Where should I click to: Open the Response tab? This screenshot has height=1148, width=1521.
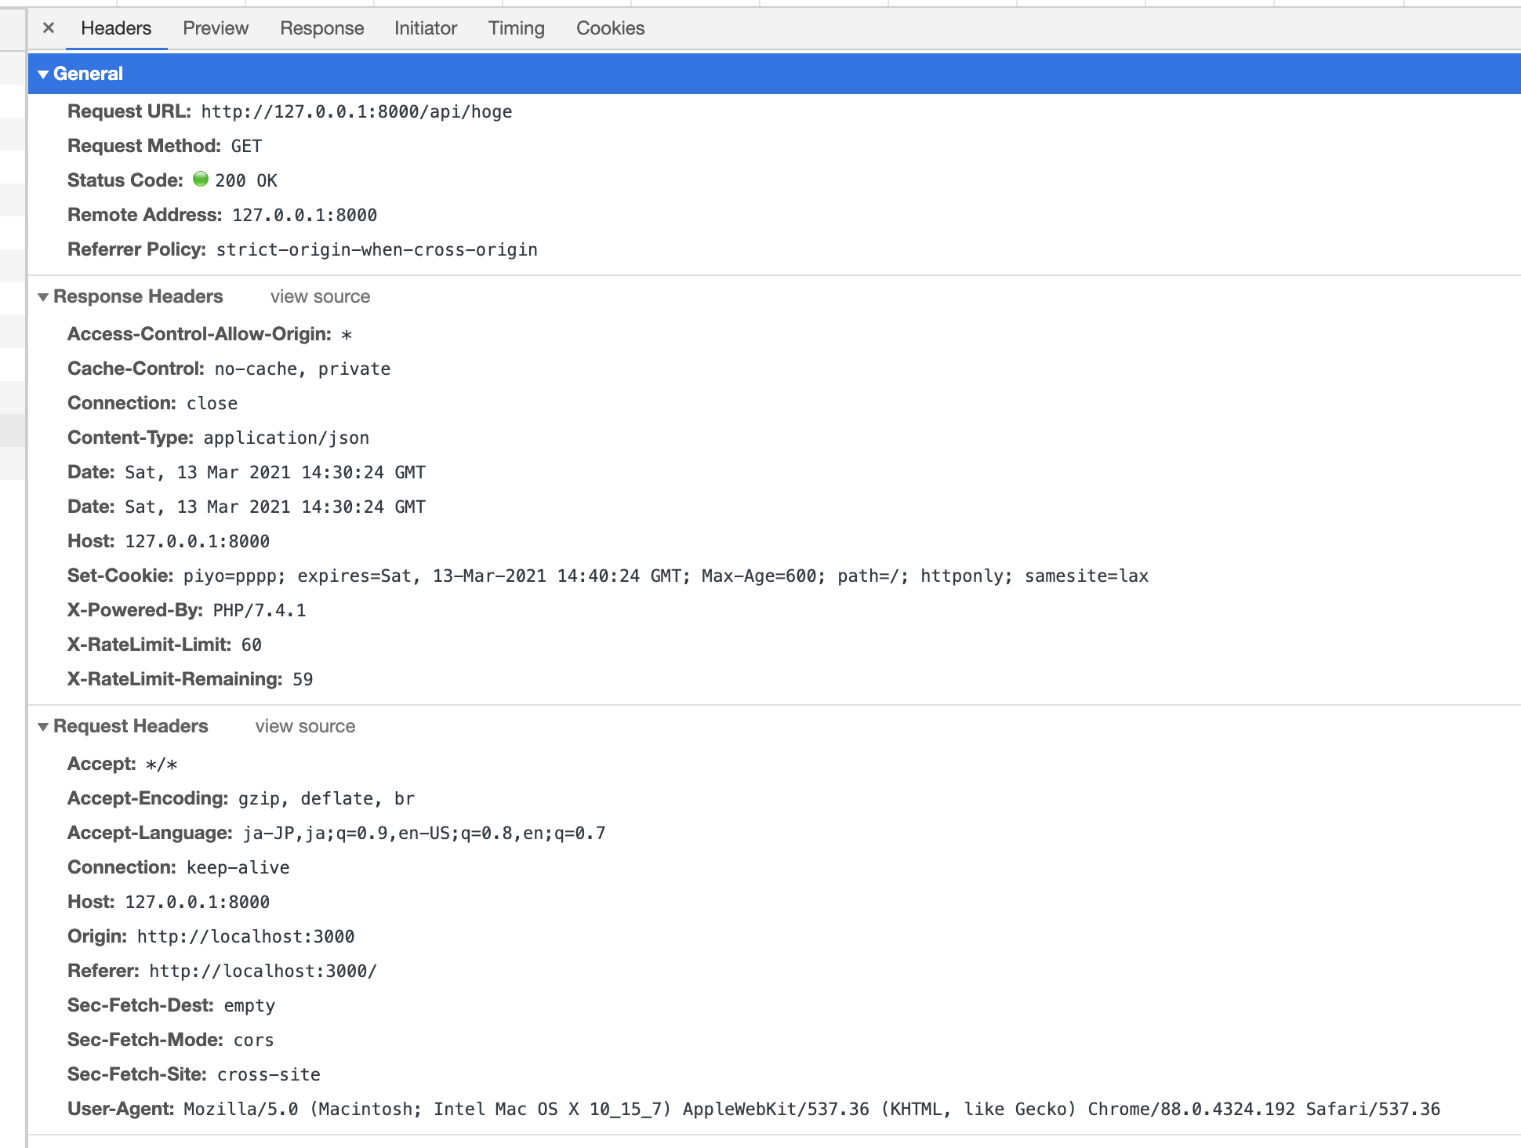321,28
